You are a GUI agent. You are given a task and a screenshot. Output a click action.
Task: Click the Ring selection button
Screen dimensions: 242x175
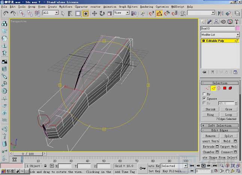click(x=211, y=115)
